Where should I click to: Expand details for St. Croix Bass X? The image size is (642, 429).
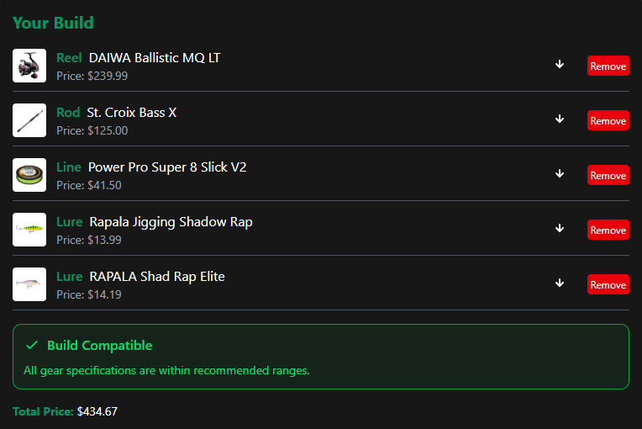560,119
